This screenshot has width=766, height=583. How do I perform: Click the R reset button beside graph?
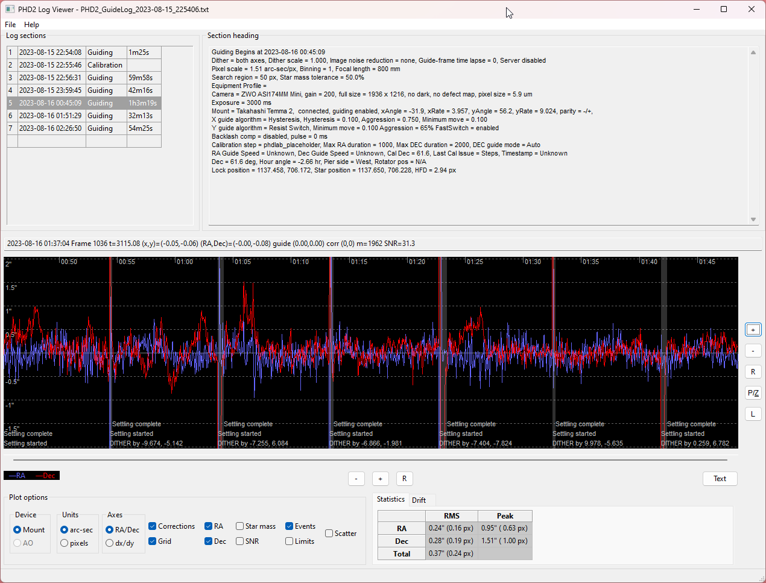(753, 372)
